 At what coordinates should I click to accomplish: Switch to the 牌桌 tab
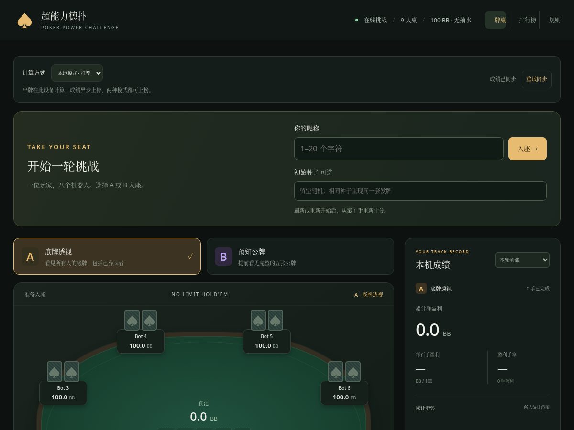pyautogui.click(x=496, y=20)
